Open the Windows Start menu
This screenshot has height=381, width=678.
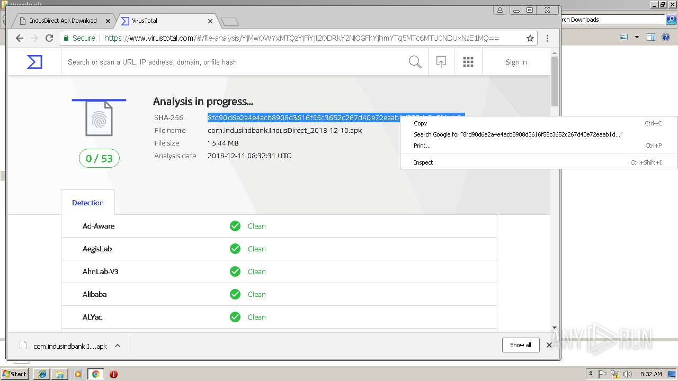click(14, 374)
